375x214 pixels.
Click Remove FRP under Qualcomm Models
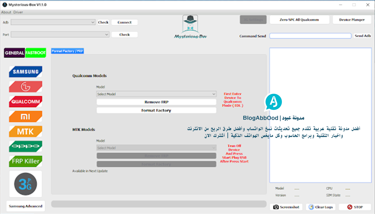(x=156, y=102)
